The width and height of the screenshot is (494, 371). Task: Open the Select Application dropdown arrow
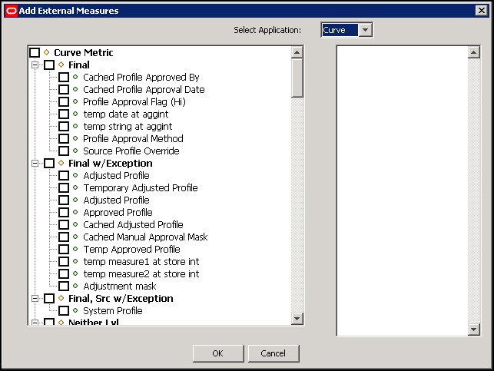365,30
